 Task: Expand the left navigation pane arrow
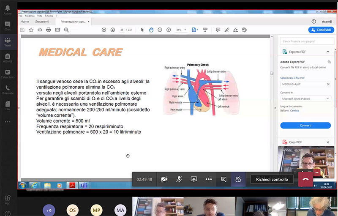click(x=19, y=108)
